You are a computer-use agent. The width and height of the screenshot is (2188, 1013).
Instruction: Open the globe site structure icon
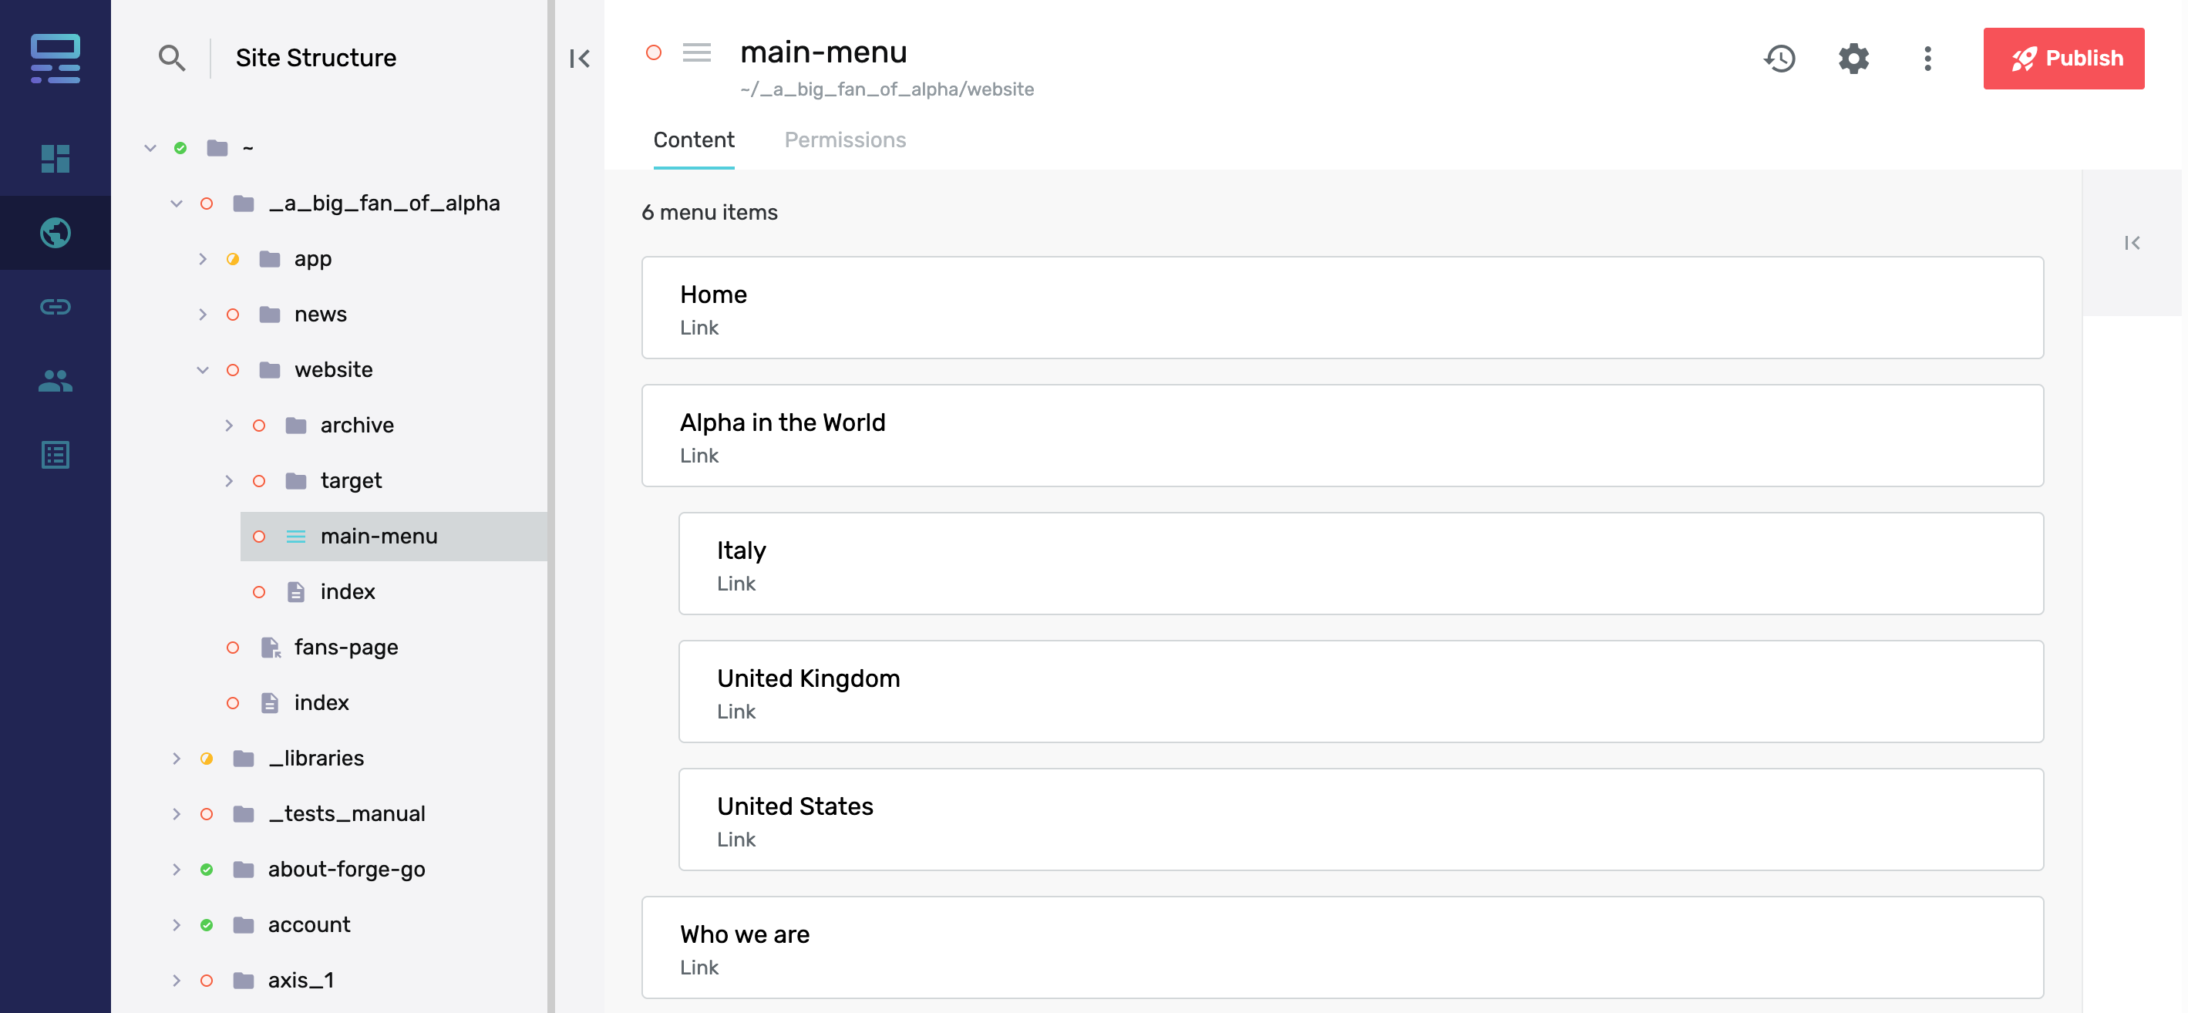click(x=56, y=233)
